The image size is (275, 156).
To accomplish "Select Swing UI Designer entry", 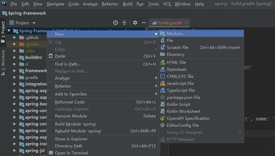I will pyautogui.click(x=201, y=132).
